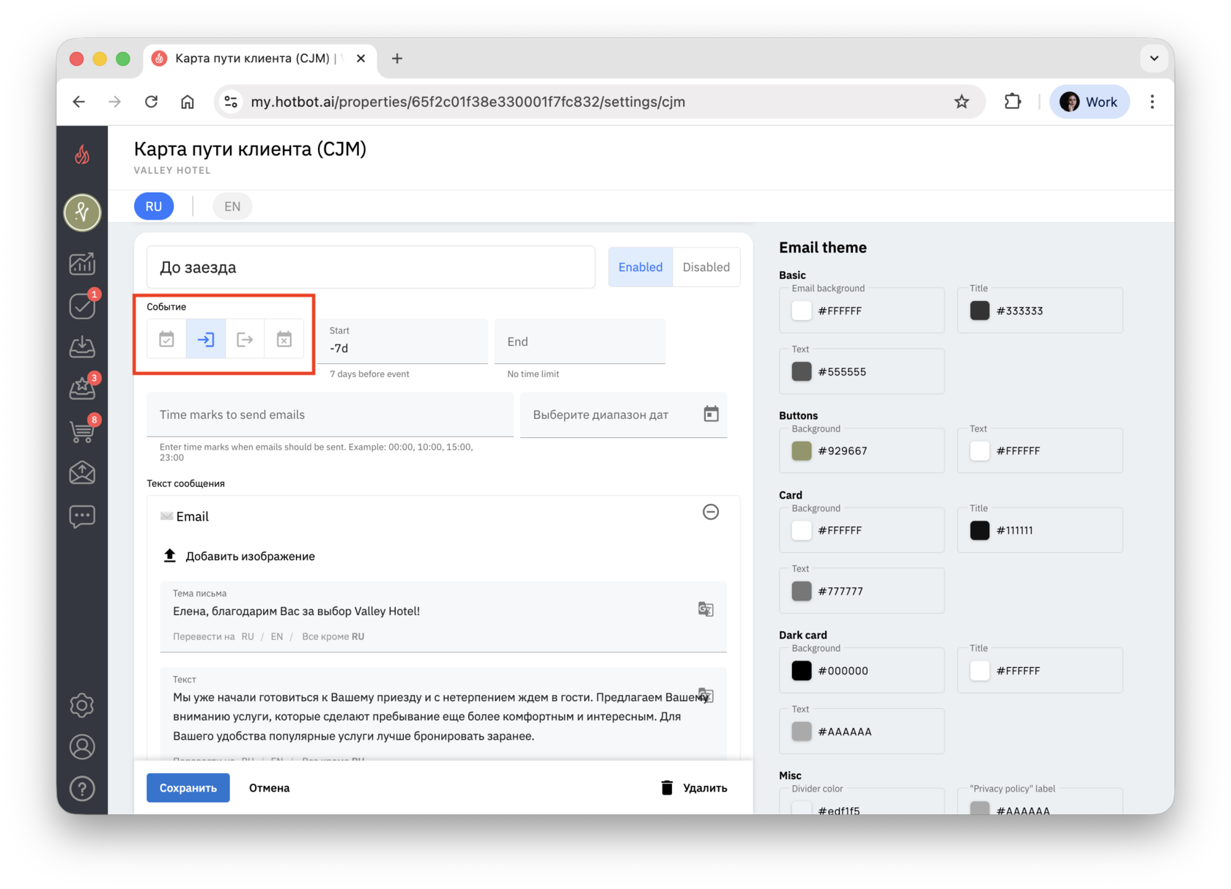This screenshot has width=1231, height=889.
Task: Bookmark page with the star icon
Action: pos(961,102)
